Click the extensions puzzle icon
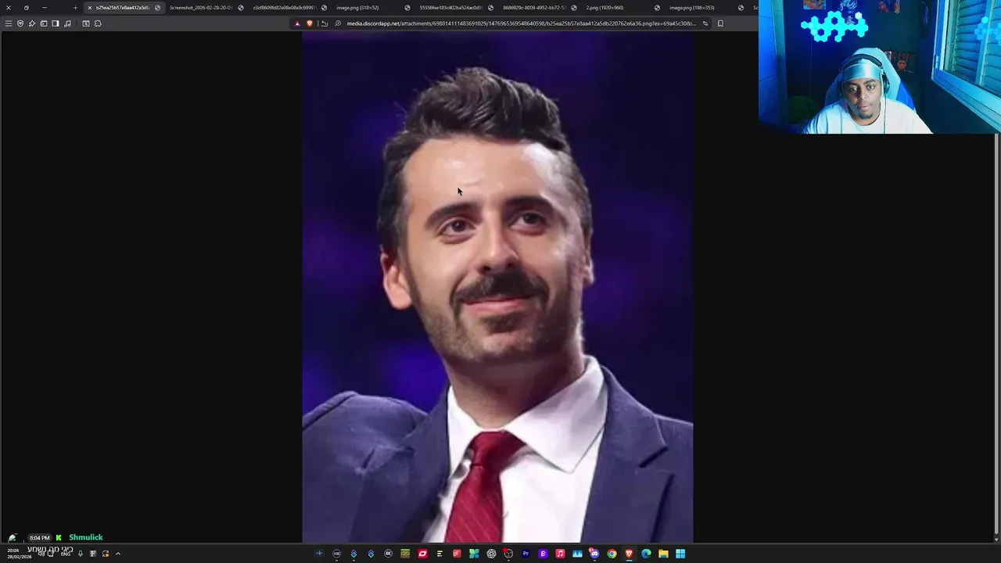The width and height of the screenshot is (1001, 563). coord(98,23)
